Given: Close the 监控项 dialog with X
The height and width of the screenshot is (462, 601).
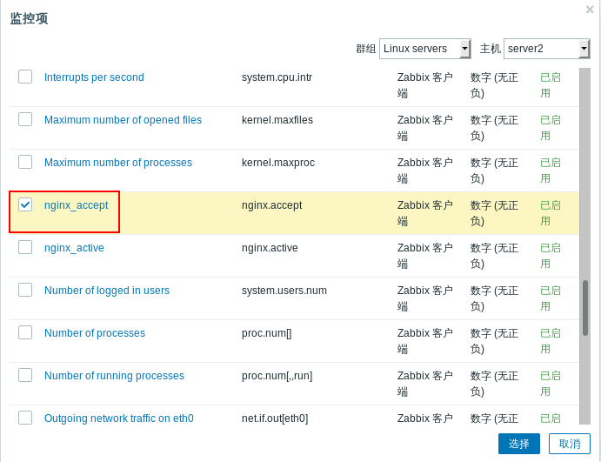Looking at the screenshot, I should [x=590, y=10].
